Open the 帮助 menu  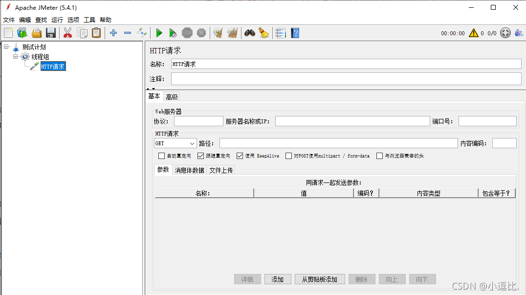click(x=105, y=20)
